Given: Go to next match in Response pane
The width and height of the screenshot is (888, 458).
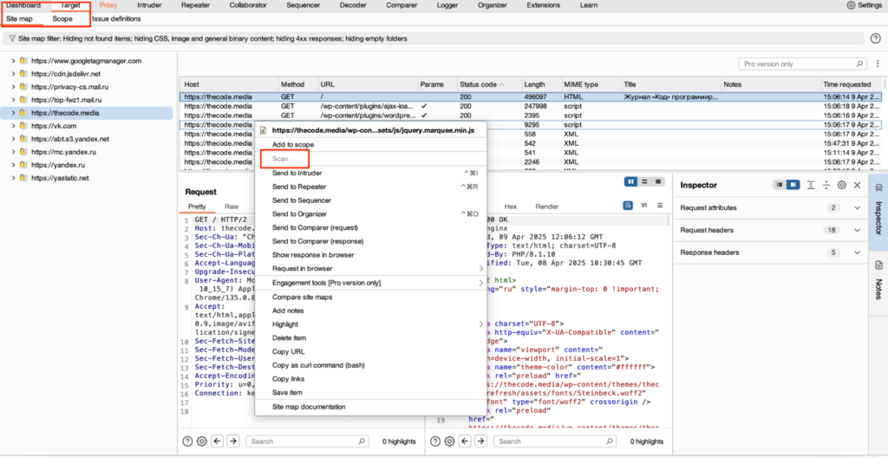Looking at the screenshot, I should 480,441.
